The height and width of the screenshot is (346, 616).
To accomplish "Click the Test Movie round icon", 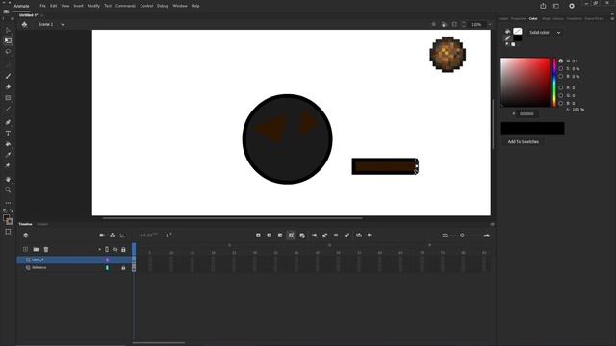I will [572, 6].
